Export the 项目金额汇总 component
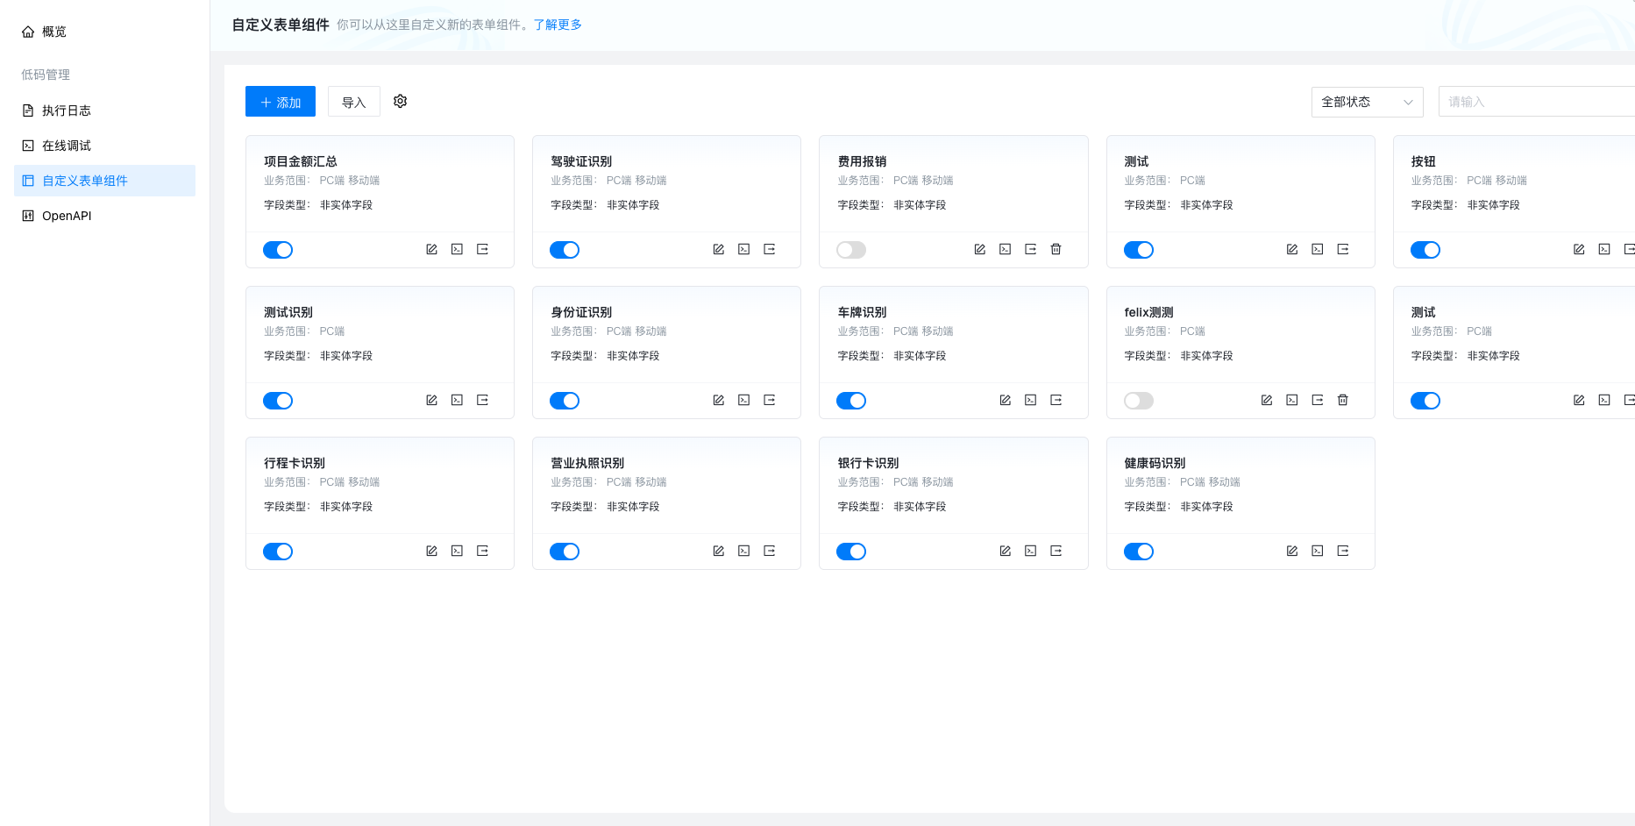 tap(482, 249)
